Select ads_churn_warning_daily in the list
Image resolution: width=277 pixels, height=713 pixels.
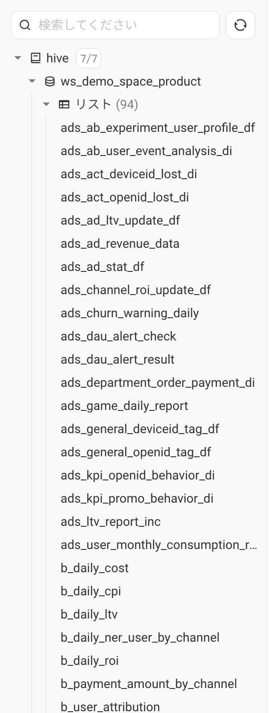tap(130, 313)
